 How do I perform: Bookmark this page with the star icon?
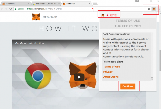pos(149,9)
